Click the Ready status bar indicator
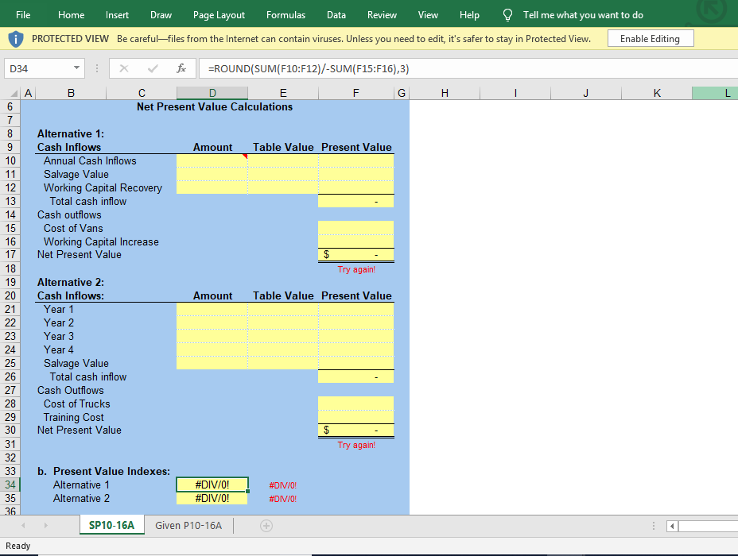 pyautogui.click(x=17, y=546)
